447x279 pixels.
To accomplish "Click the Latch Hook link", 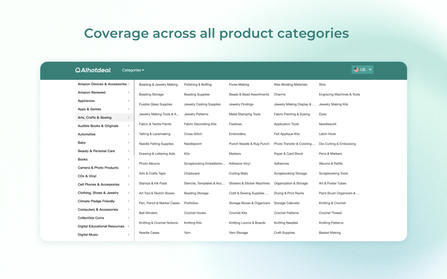I will tap(327, 134).
